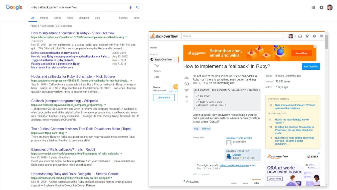This screenshot has height=190, width=337.
Task: Click the Google voice search microphone icon
Action: (x=130, y=7)
